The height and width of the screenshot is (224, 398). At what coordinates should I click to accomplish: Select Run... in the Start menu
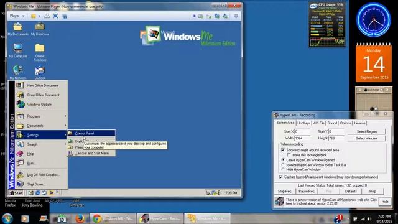tap(41, 163)
